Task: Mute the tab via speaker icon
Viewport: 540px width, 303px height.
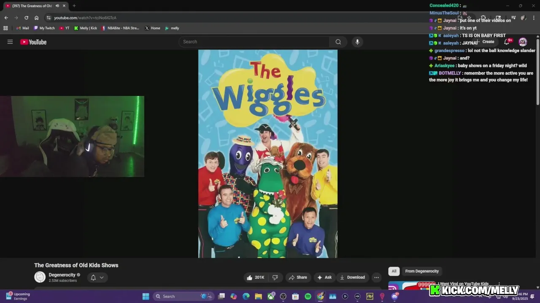Action: pyautogui.click(x=57, y=6)
